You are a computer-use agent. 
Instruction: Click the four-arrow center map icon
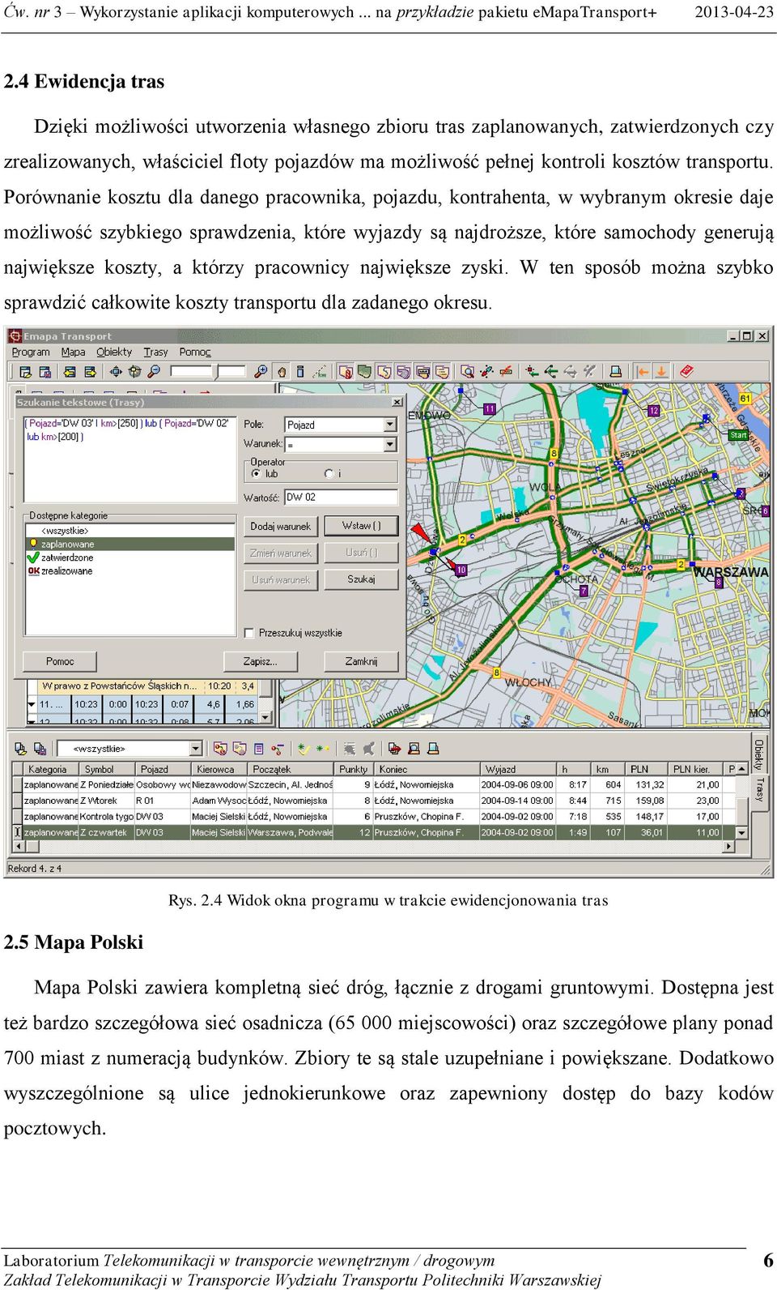(115, 372)
